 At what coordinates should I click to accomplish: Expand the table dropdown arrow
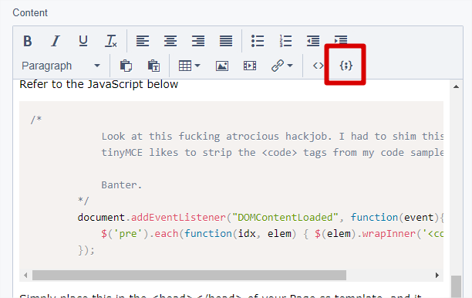[x=197, y=66]
